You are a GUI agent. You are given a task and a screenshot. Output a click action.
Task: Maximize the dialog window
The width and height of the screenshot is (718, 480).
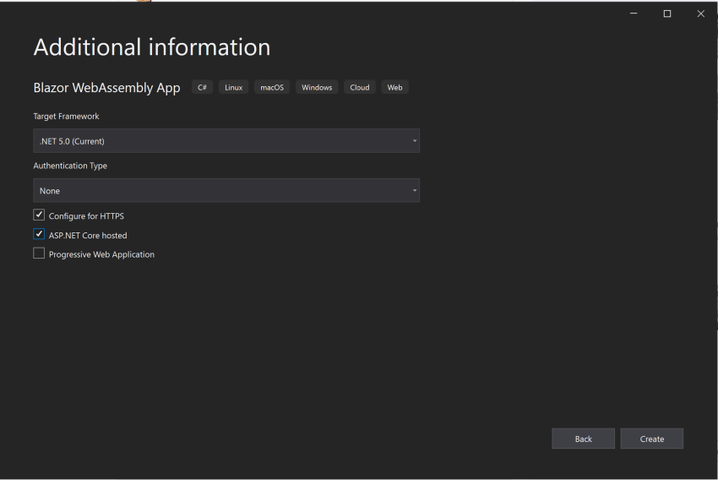pos(667,14)
